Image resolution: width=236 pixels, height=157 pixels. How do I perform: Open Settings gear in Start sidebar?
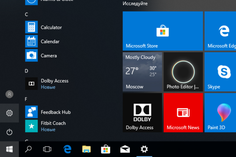click(x=9, y=113)
